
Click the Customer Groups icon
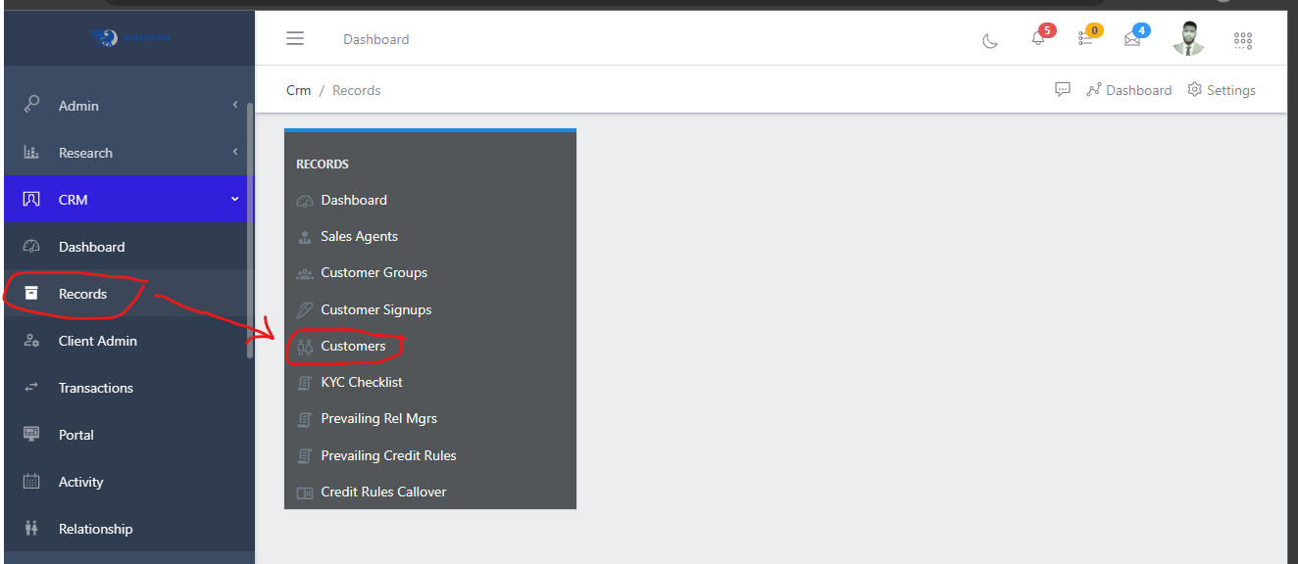click(304, 273)
